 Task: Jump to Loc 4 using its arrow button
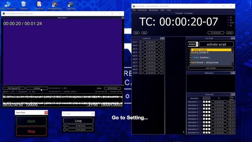(161, 52)
